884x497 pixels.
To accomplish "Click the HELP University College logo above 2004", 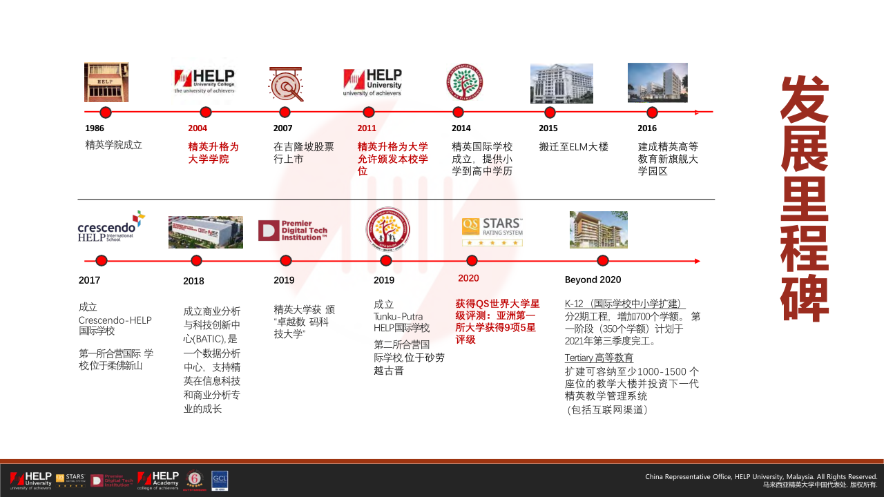I will [x=204, y=81].
